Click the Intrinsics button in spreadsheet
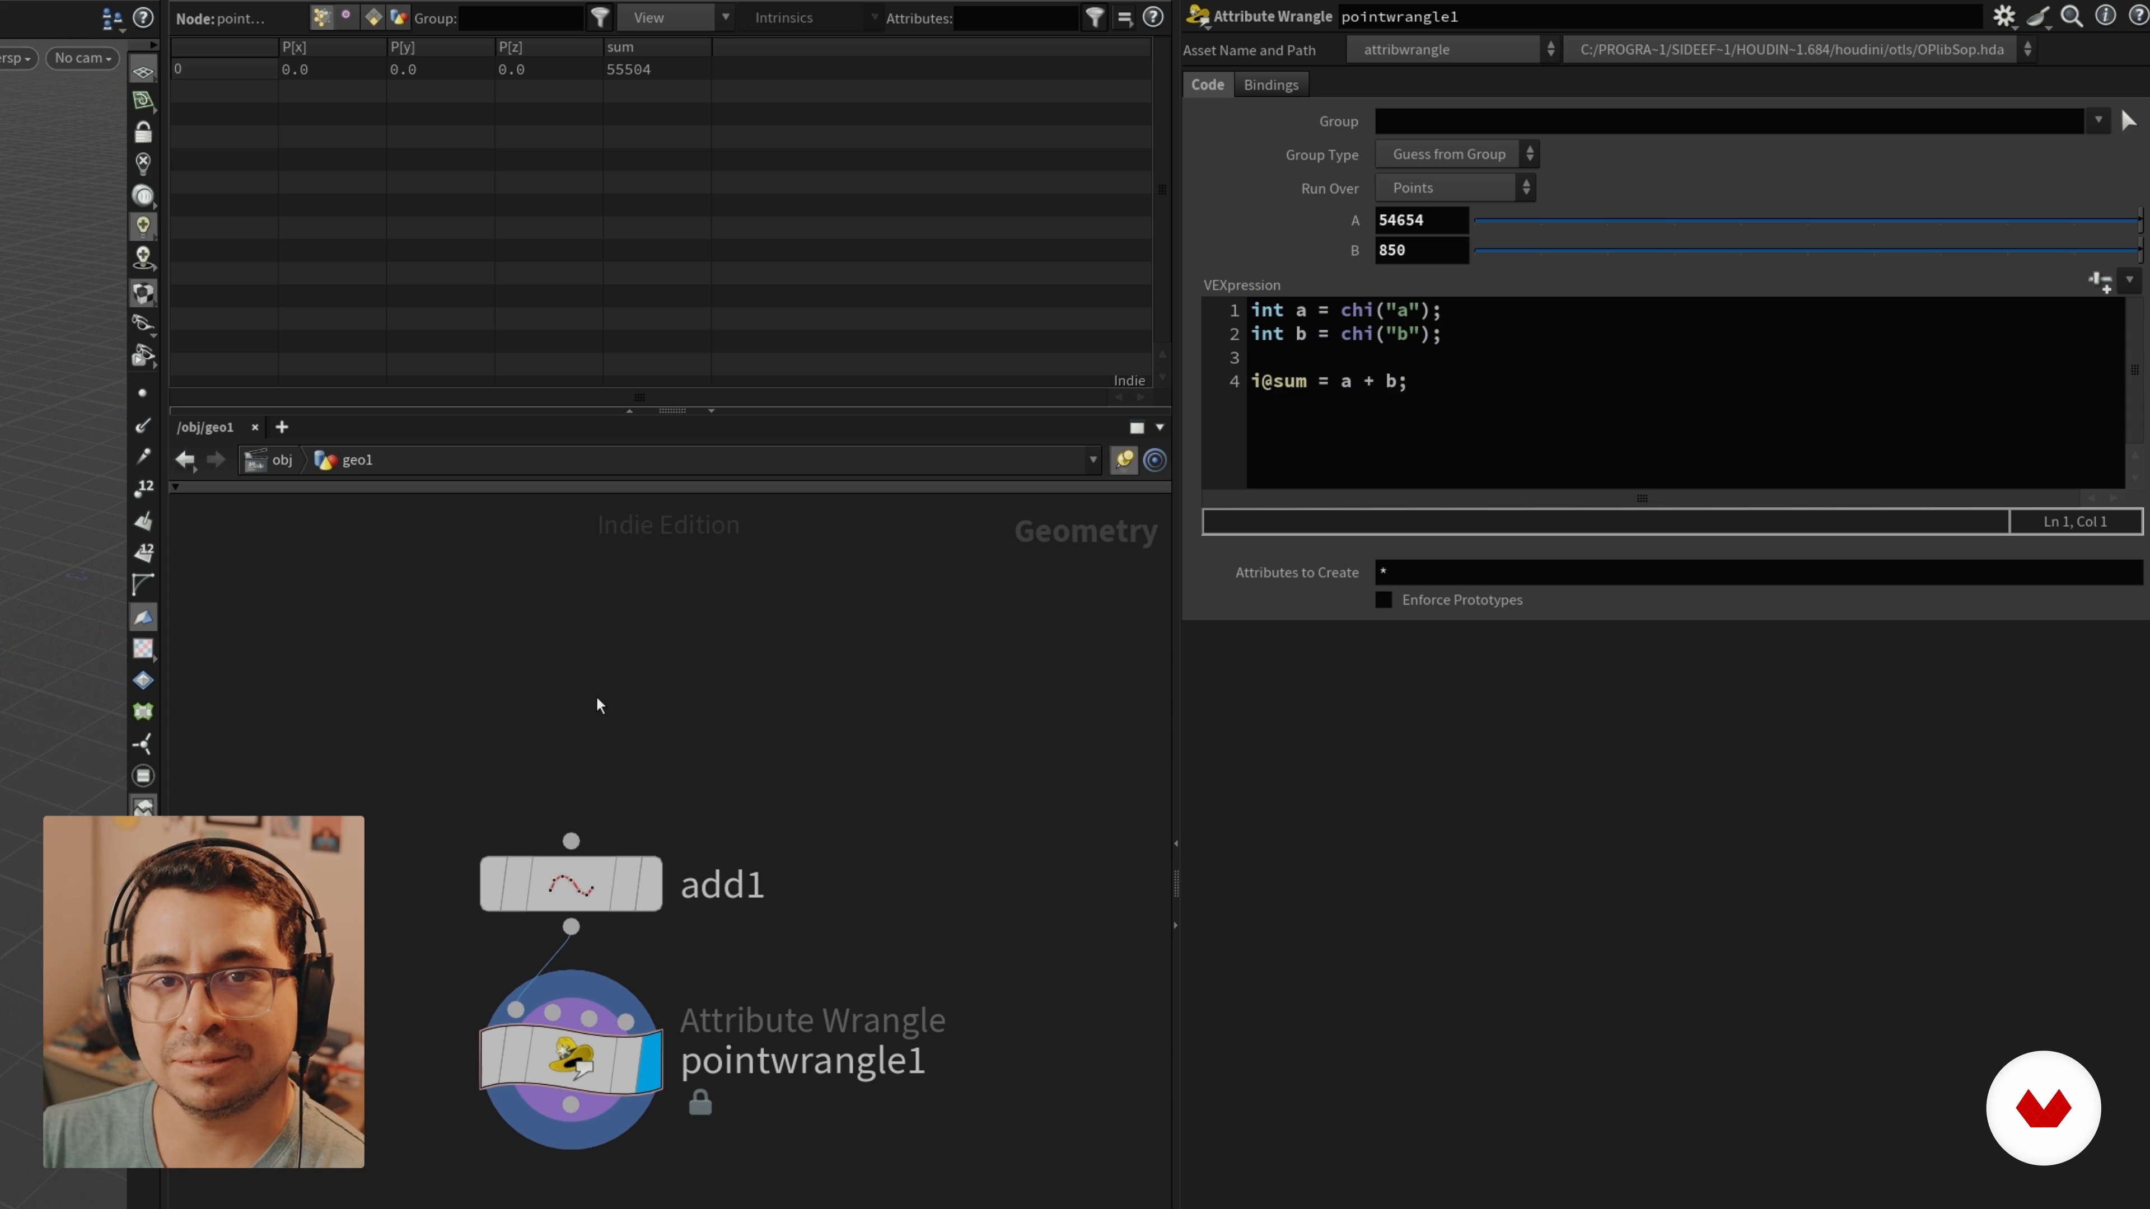 784,17
